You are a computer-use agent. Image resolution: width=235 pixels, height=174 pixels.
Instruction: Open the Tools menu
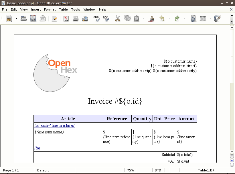pyautogui.click(x=76, y=9)
